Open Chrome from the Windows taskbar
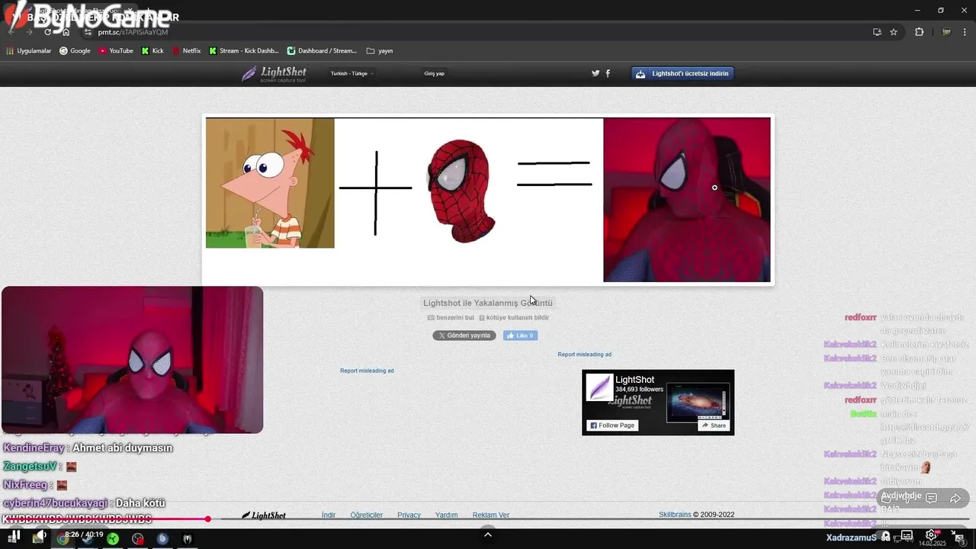 [x=63, y=539]
